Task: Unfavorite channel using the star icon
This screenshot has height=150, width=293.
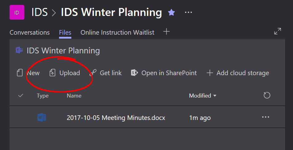Action: [171, 13]
